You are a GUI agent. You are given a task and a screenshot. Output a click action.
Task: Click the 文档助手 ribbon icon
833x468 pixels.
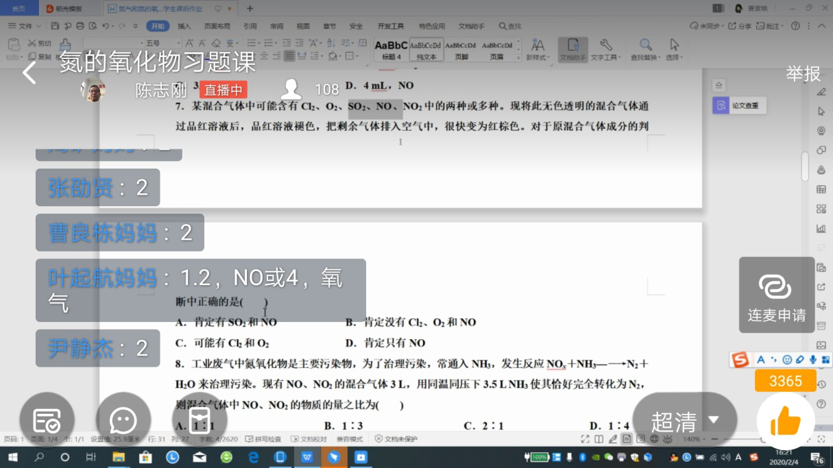tap(573, 49)
